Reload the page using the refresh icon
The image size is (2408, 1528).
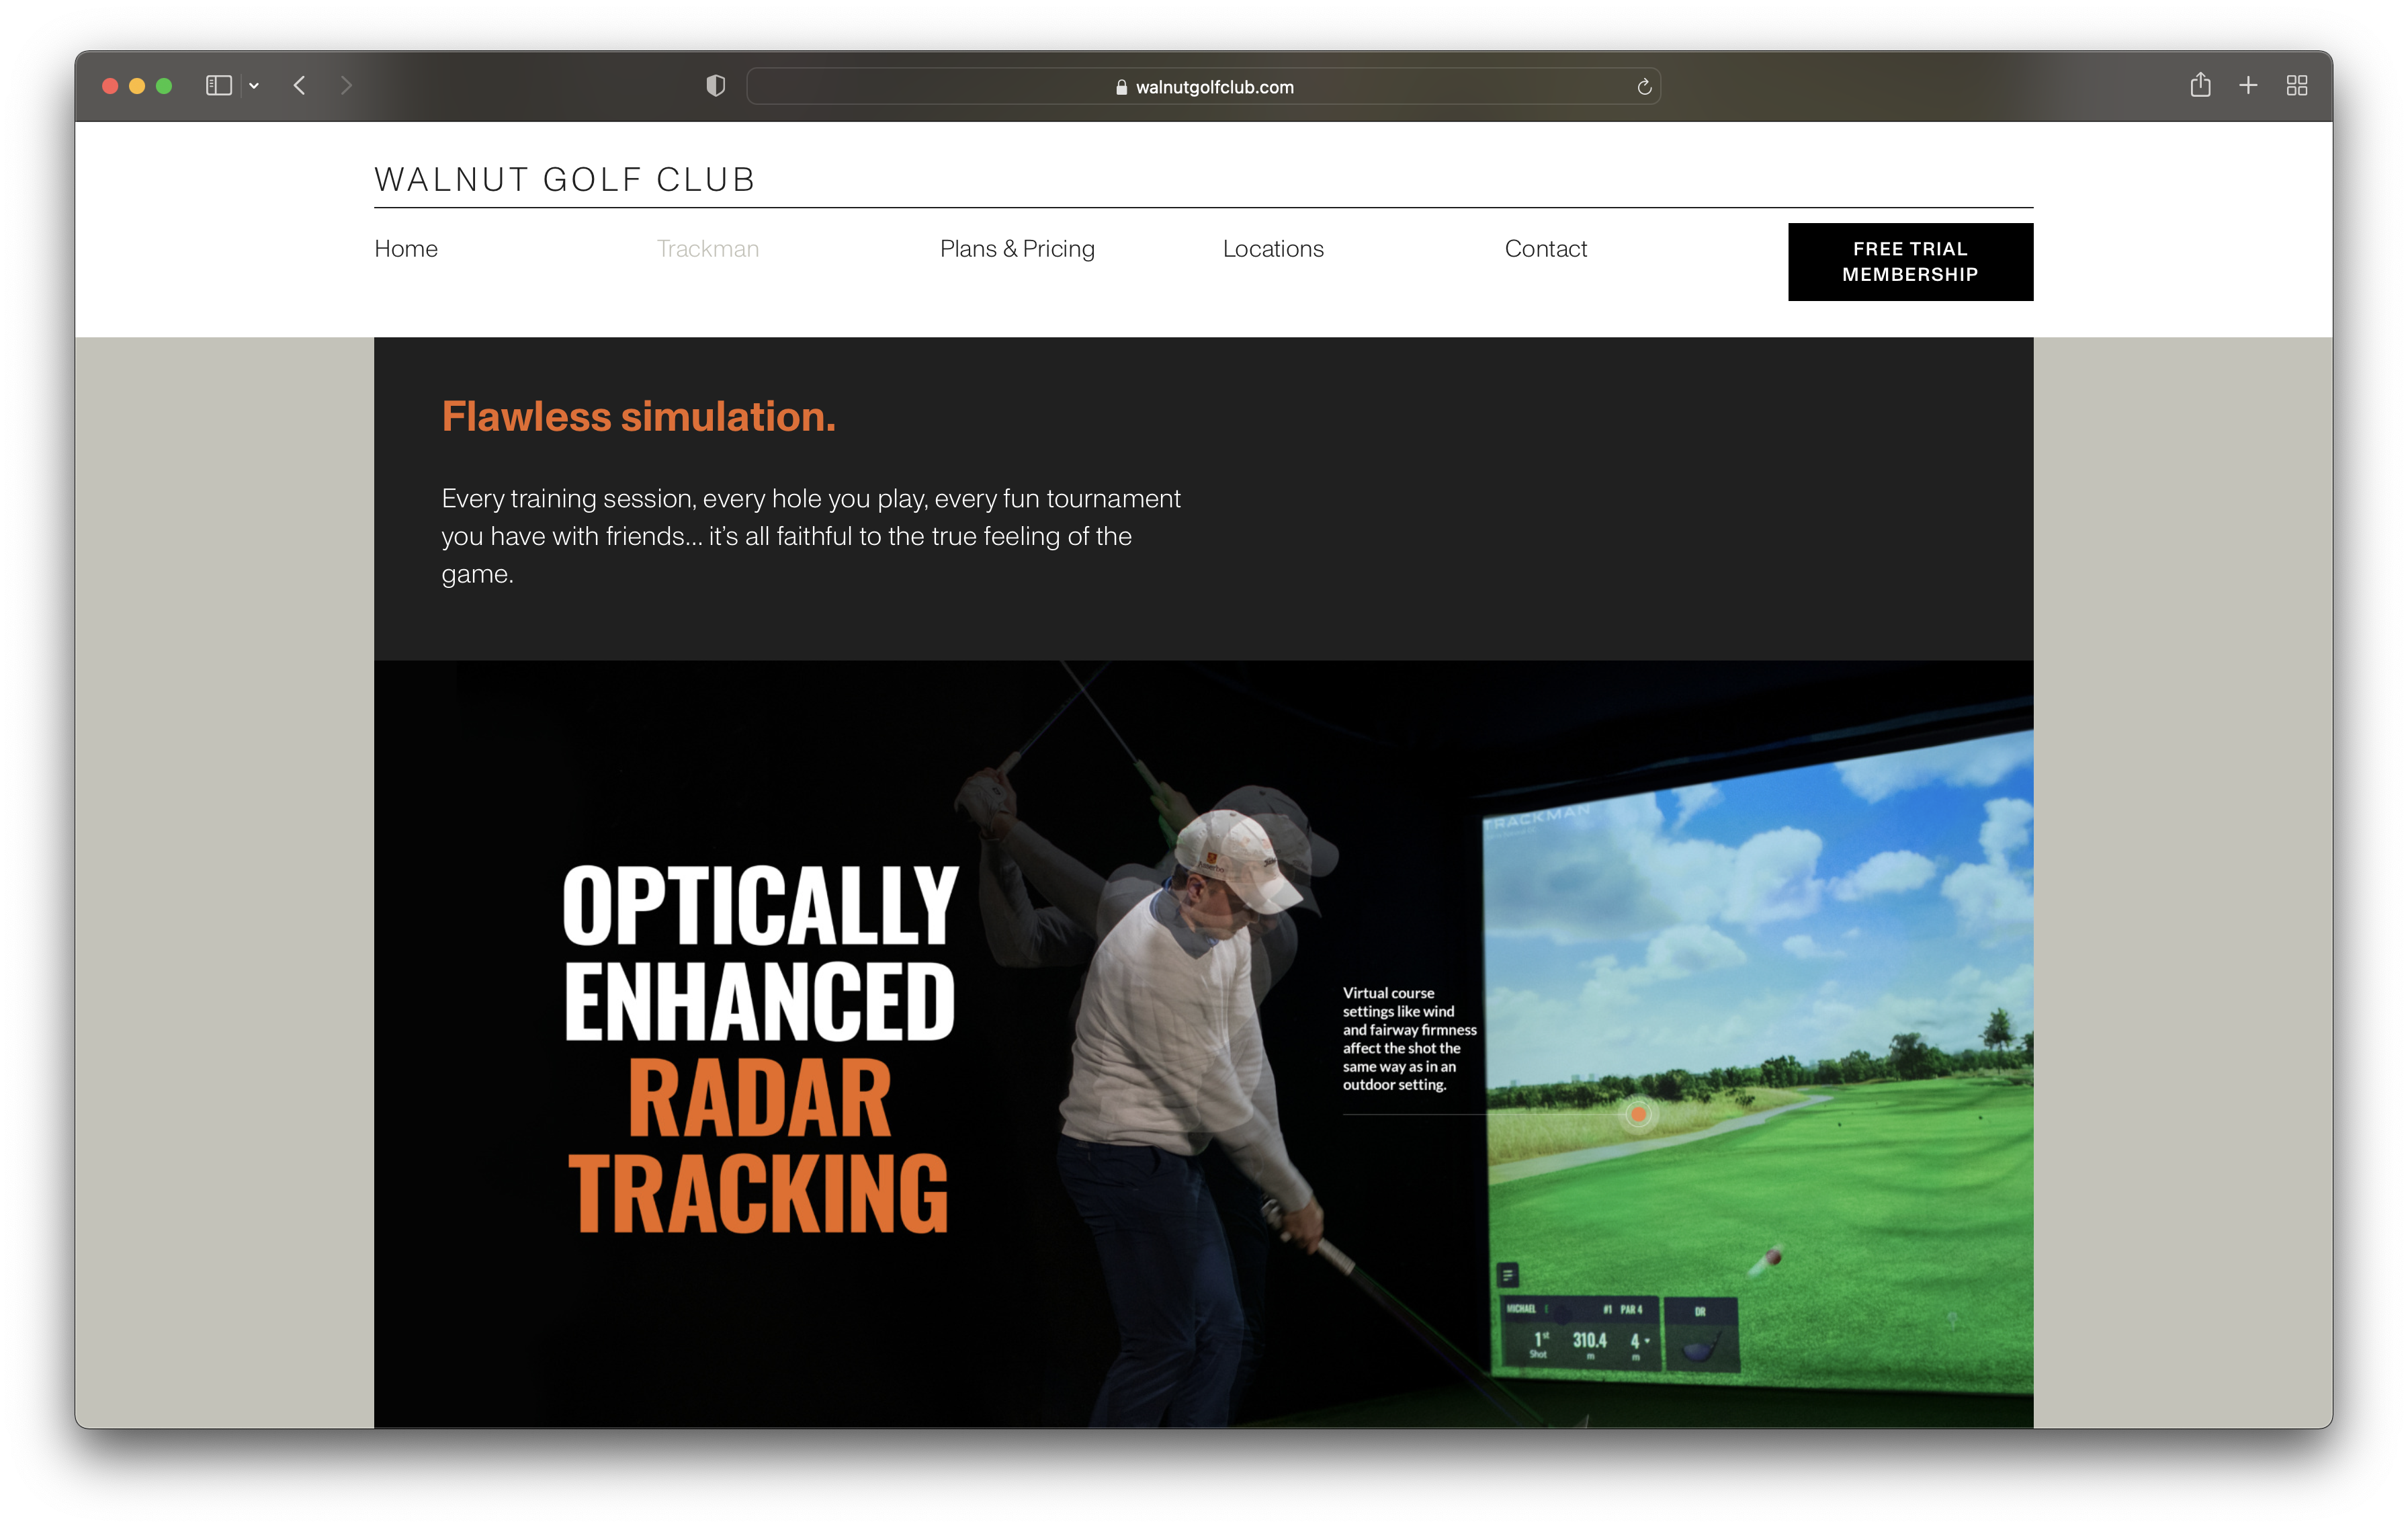(x=1643, y=87)
